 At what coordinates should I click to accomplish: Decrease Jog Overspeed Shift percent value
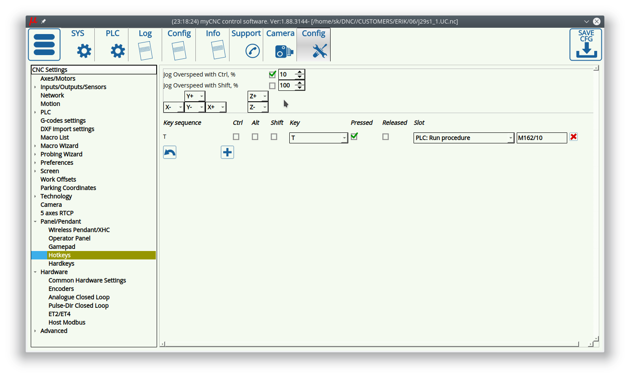click(299, 88)
